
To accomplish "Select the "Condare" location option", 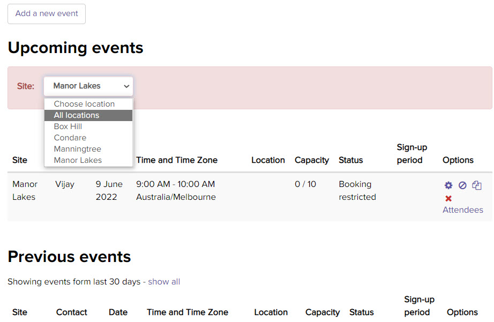I will (70, 137).
